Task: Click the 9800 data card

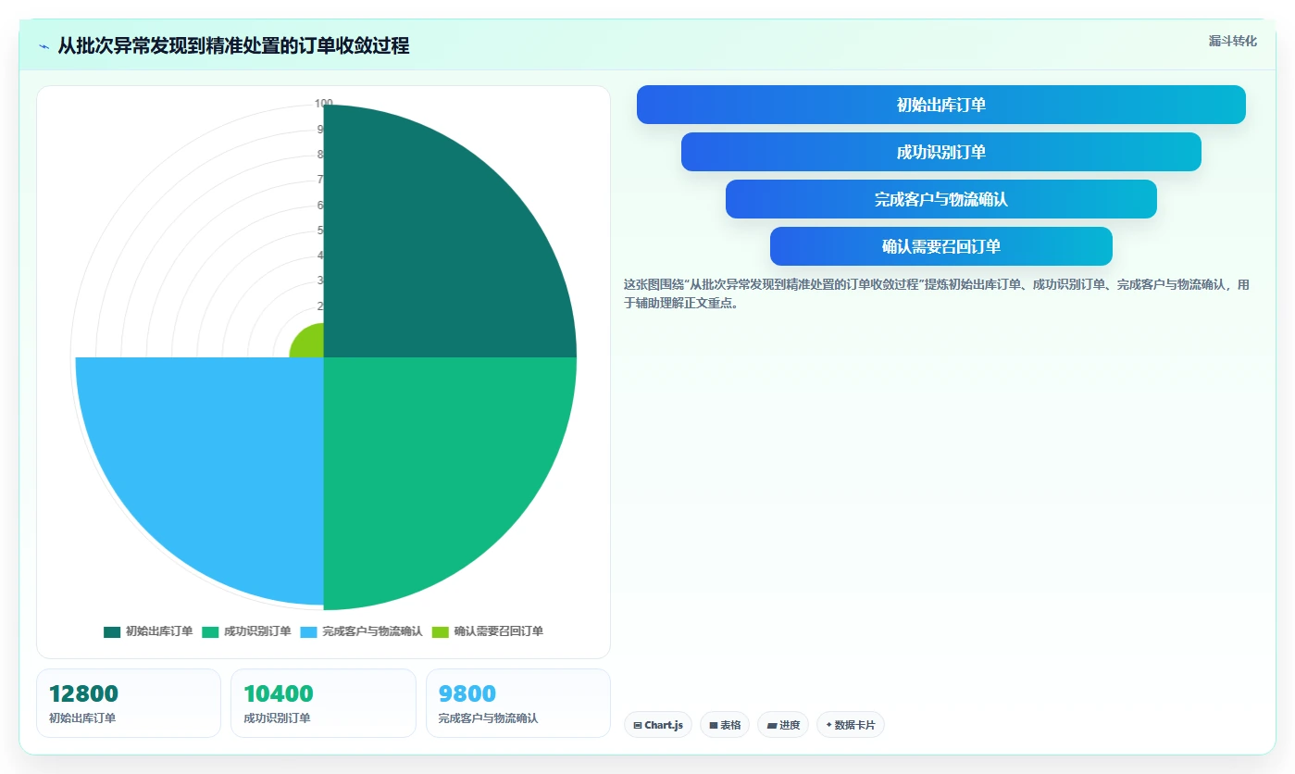Action: tap(517, 703)
